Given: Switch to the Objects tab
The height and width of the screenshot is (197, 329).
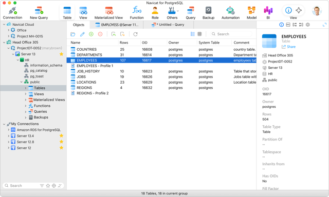Looking at the screenshot, I should (x=79, y=25).
